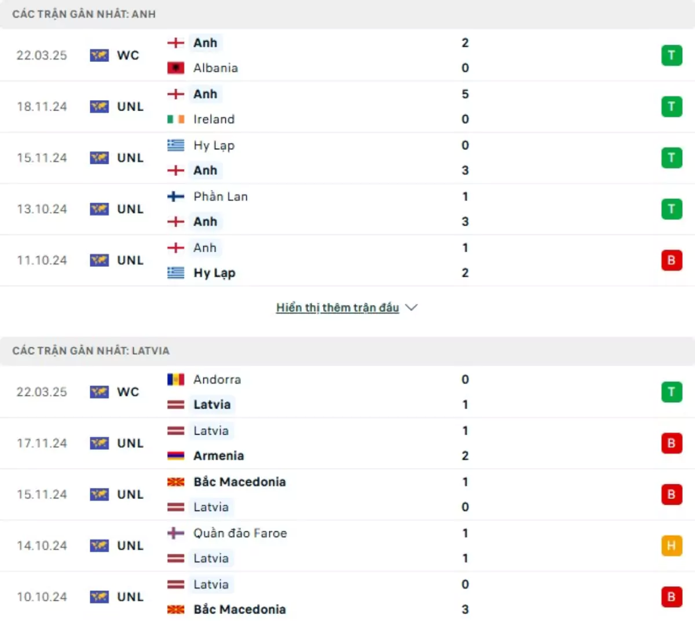
Task: Click the UNL label on 18.11.24 match
Action: click(x=130, y=107)
